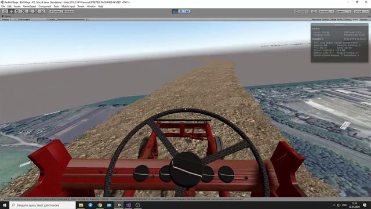Open Unity Hub taskbar icon
The image size is (371, 209).
click(138, 205)
